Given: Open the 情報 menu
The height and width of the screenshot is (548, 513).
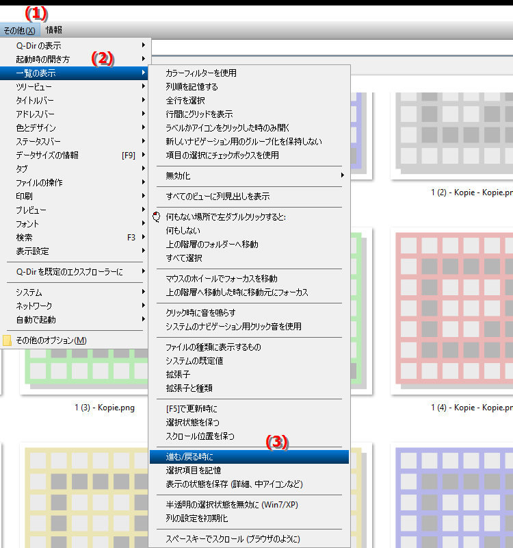Looking at the screenshot, I should click(x=54, y=30).
